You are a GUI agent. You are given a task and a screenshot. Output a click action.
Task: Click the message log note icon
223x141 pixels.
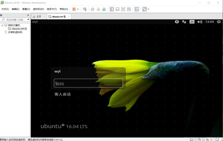[x=217, y=139]
